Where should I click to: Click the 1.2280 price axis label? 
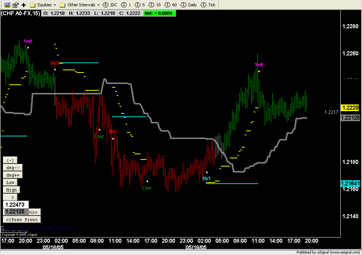350,26
